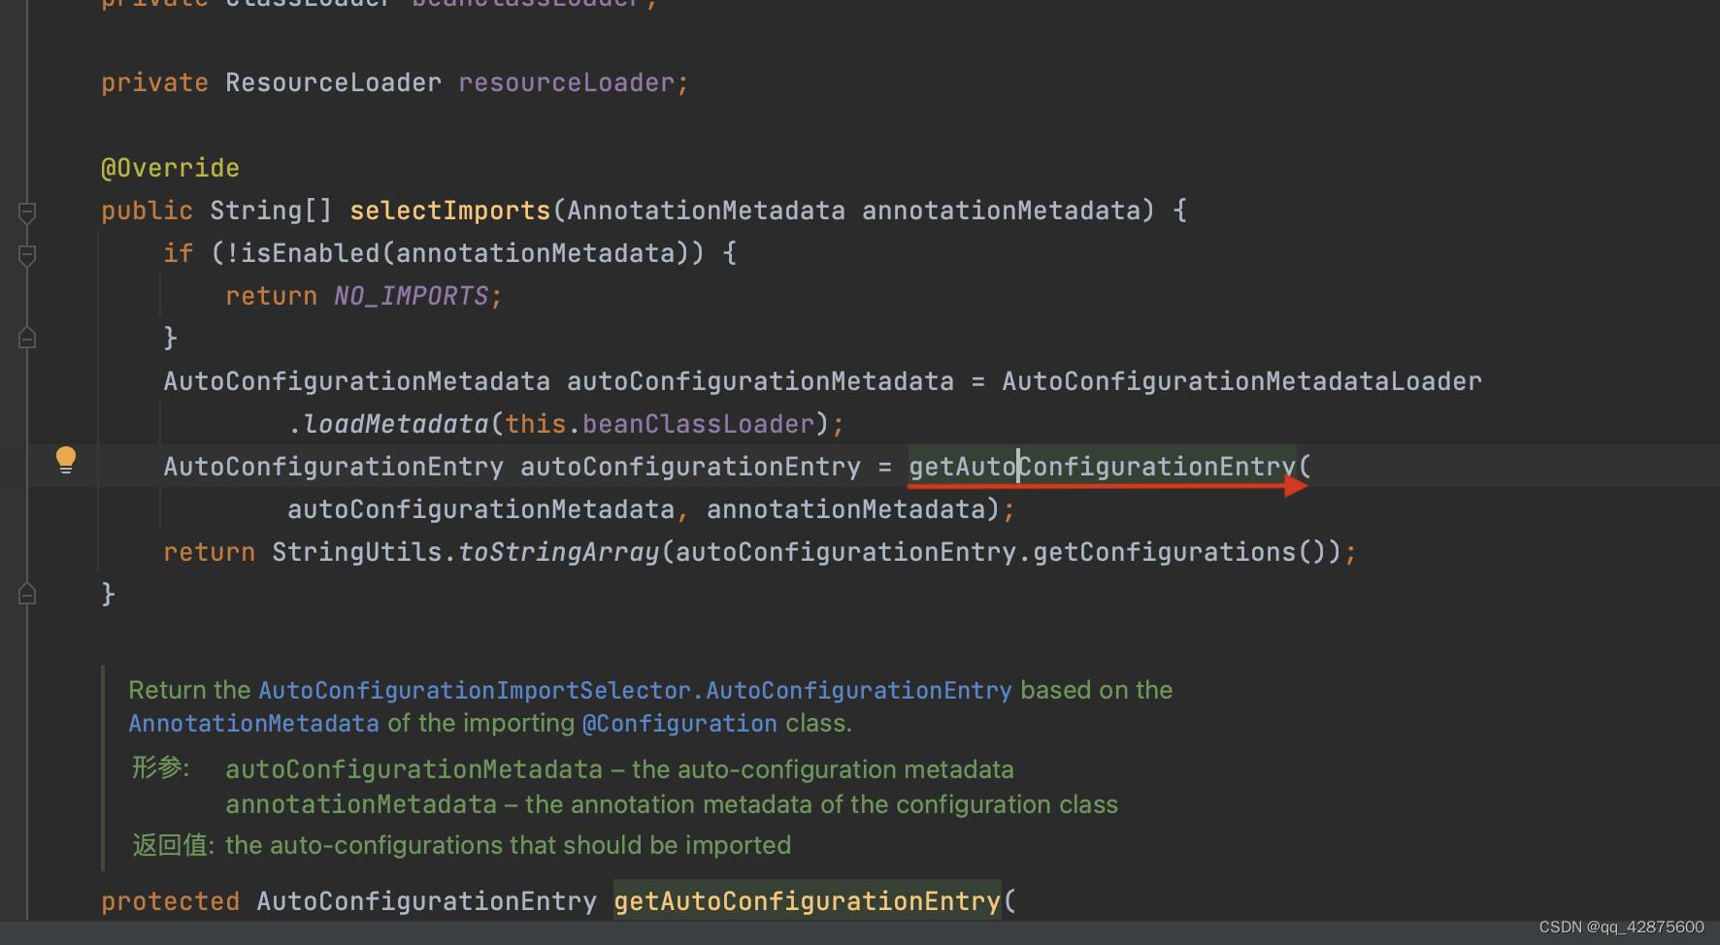Click the StringUtils class reference
Image resolution: width=1720 pixels, height=945 pixels.
pyautogui.click(x=356, y=552)
